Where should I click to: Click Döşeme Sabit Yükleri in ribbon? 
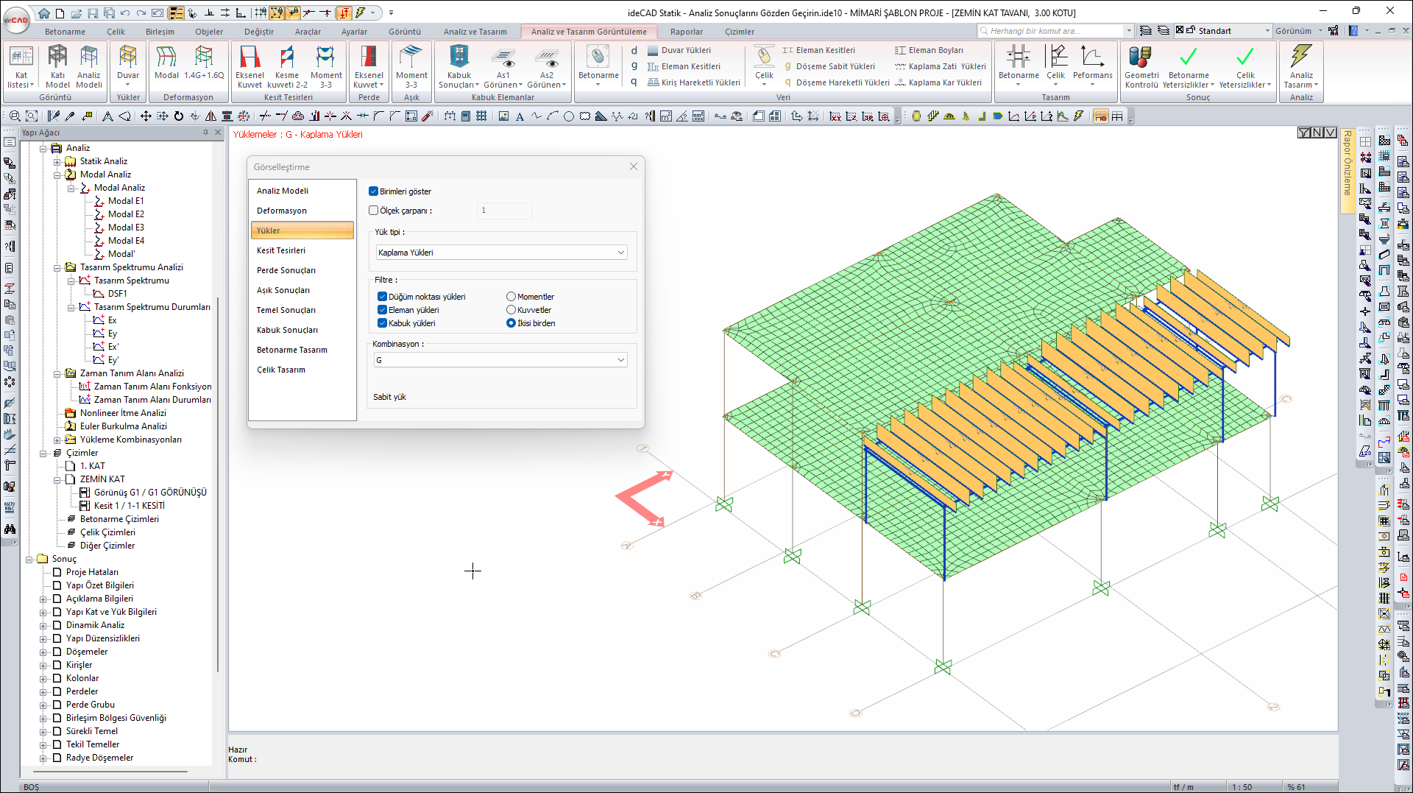835,66
